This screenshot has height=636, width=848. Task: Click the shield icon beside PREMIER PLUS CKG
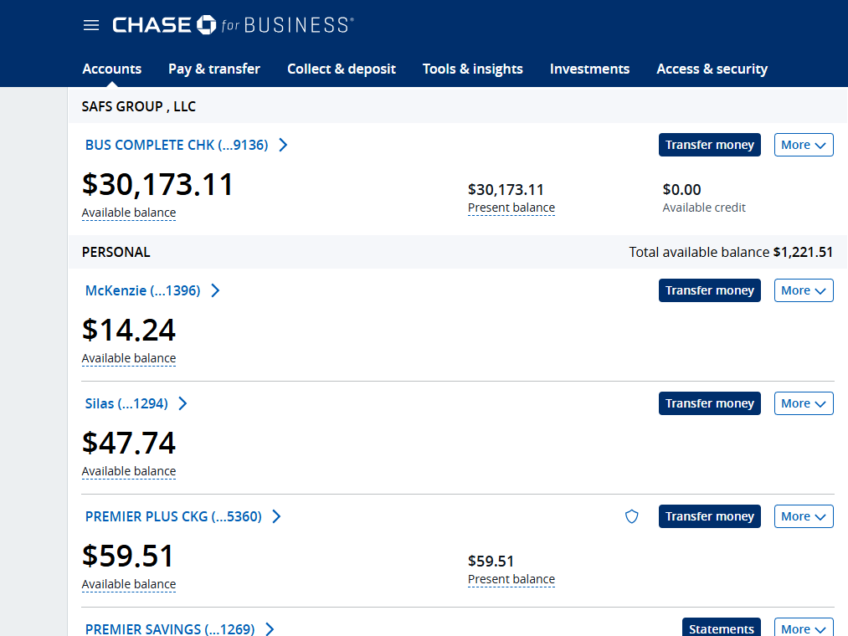coord(632,516)
